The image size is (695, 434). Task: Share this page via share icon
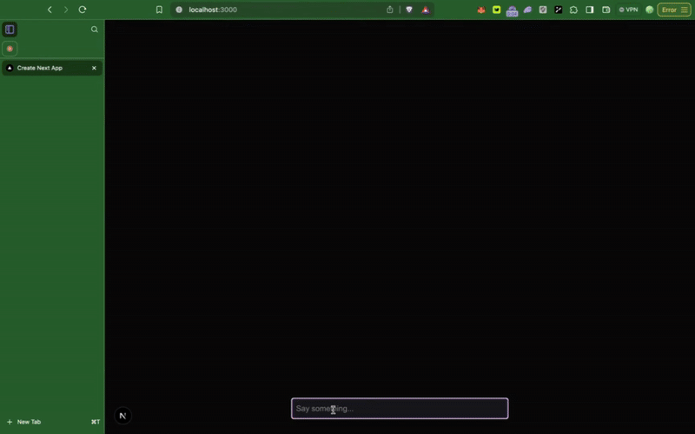390,10
